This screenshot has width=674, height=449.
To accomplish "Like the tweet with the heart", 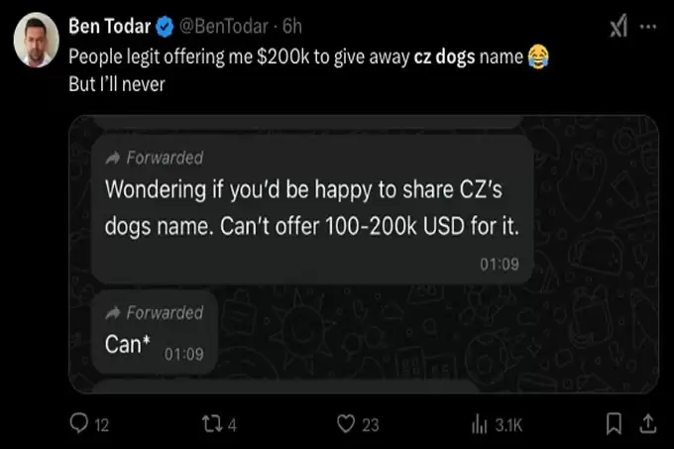I will click(345, 424).
